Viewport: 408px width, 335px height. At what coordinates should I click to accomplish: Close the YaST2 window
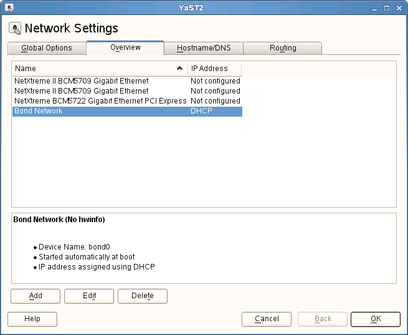click(x=399, y=8)
